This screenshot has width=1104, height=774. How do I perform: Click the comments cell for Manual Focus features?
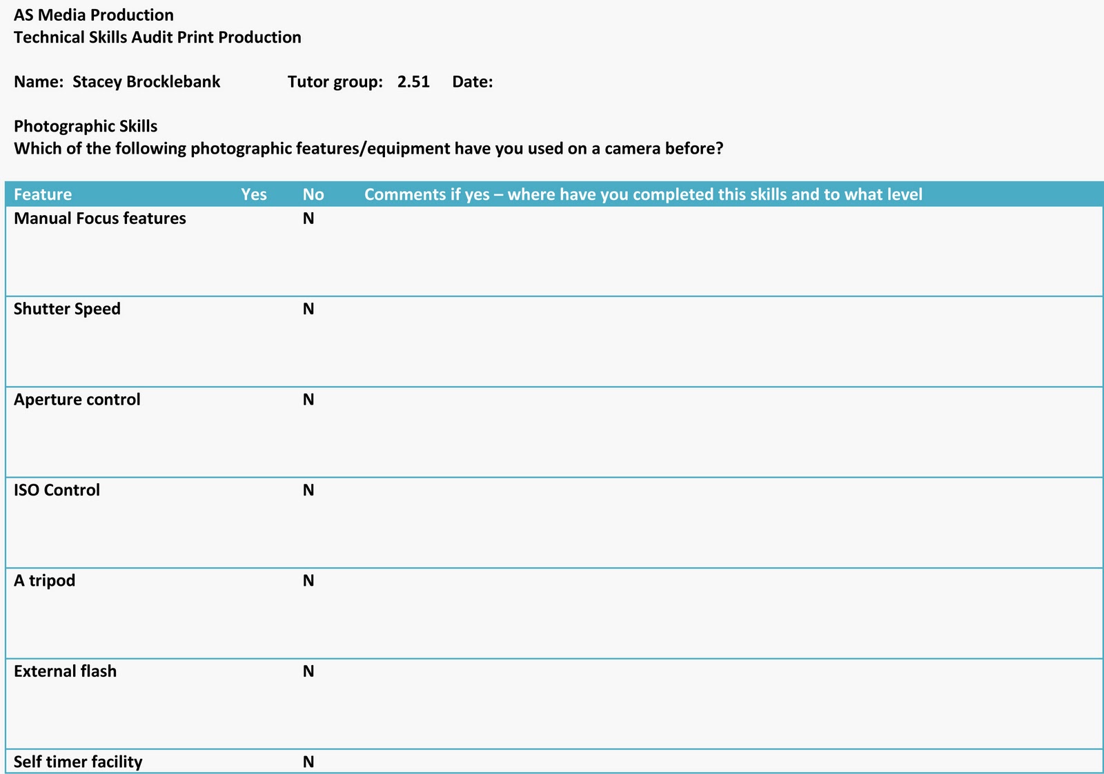tap(730, 252)
